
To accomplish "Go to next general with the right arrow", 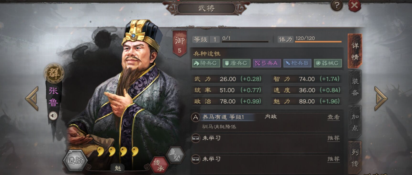I will [381, 98].
